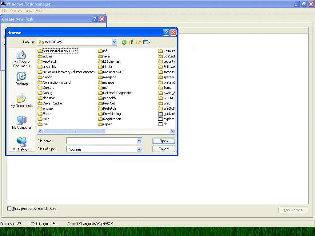
Task: Click Browse dialog help question button
Action: [166, 32]
